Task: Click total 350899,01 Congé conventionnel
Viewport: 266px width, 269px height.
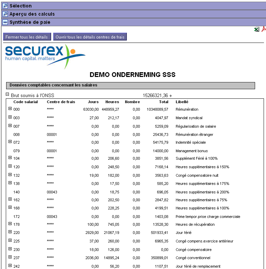Action: click(159, 258)
